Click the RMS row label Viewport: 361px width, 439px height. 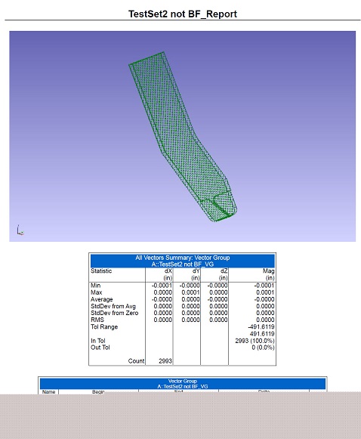click(97, 320)
